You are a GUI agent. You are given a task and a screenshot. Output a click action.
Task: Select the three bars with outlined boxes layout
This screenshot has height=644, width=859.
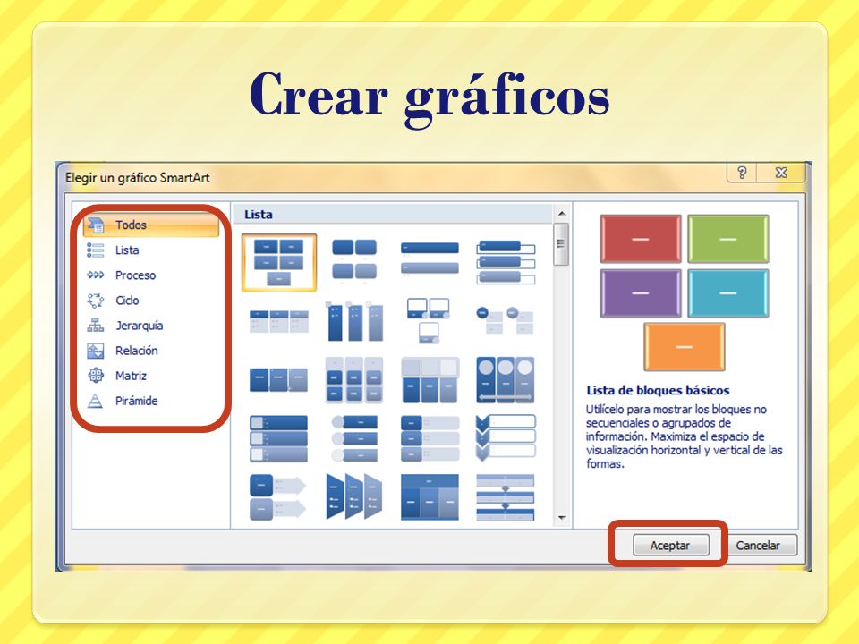pyautogui.click(x=506, y=262)
